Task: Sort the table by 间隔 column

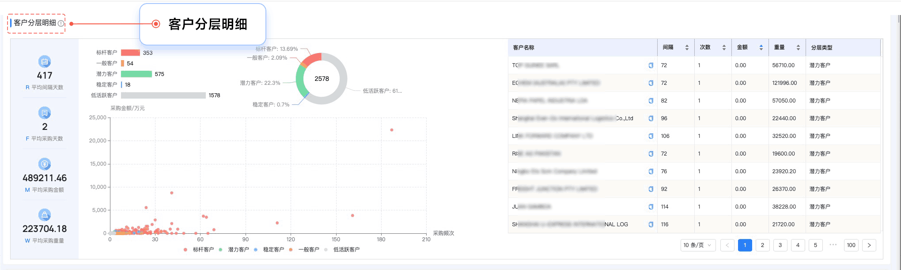Action: [687, 48]
